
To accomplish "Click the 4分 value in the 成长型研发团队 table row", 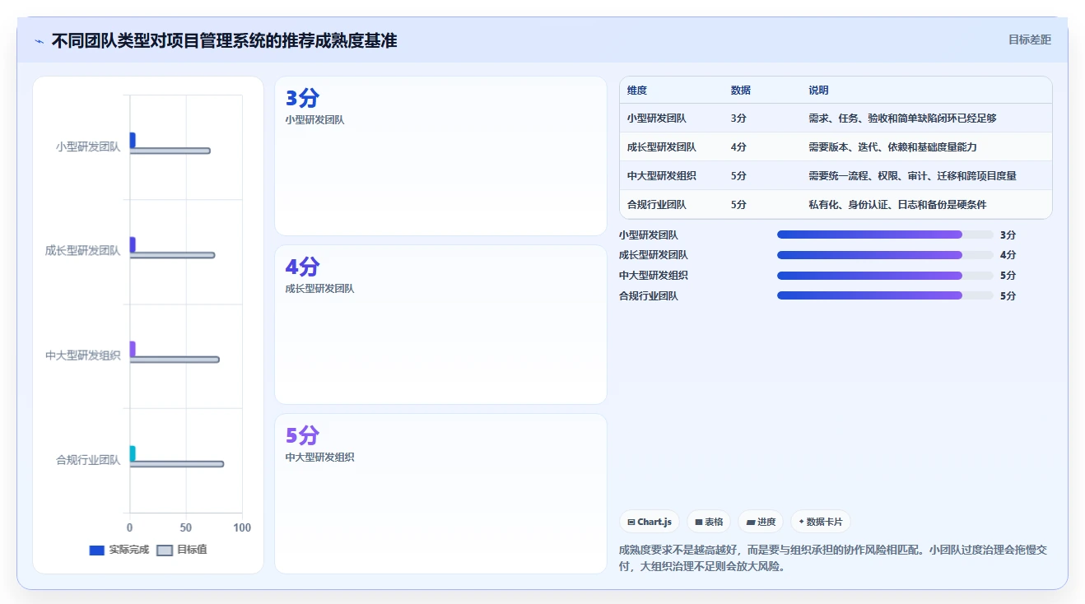I will click(738, 147).
